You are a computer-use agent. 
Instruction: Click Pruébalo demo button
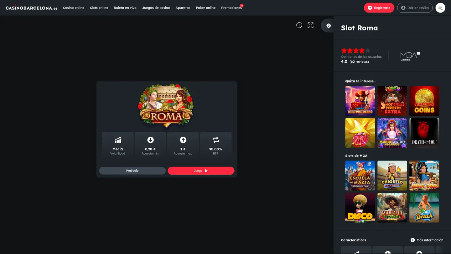(x=132, y=171)
